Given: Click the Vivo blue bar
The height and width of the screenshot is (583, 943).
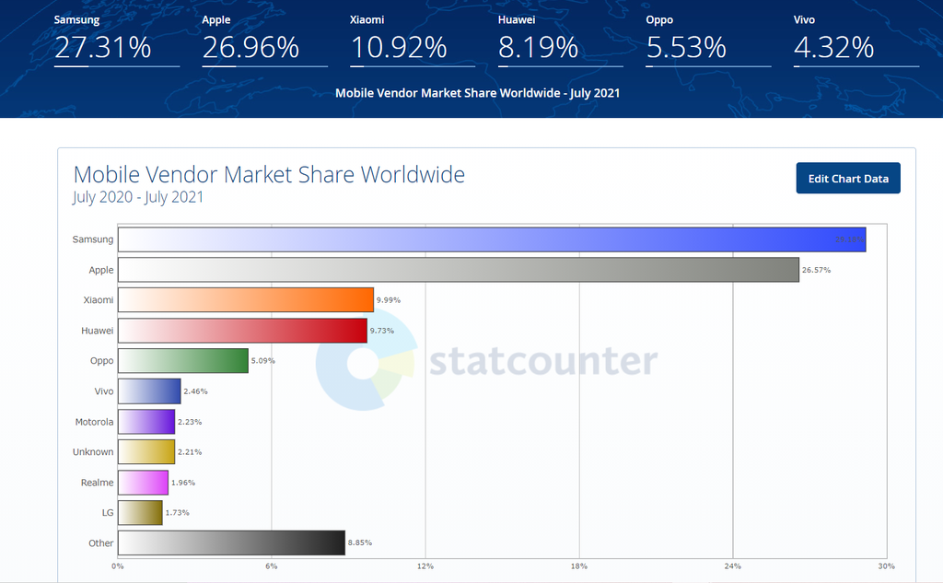Looking at the screenshot, I should point(149,391).
